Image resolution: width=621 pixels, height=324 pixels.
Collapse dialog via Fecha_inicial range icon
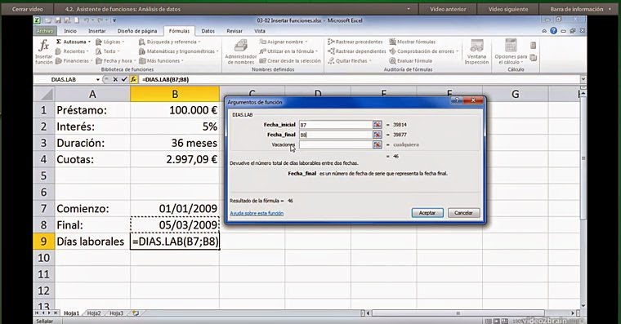377,125
